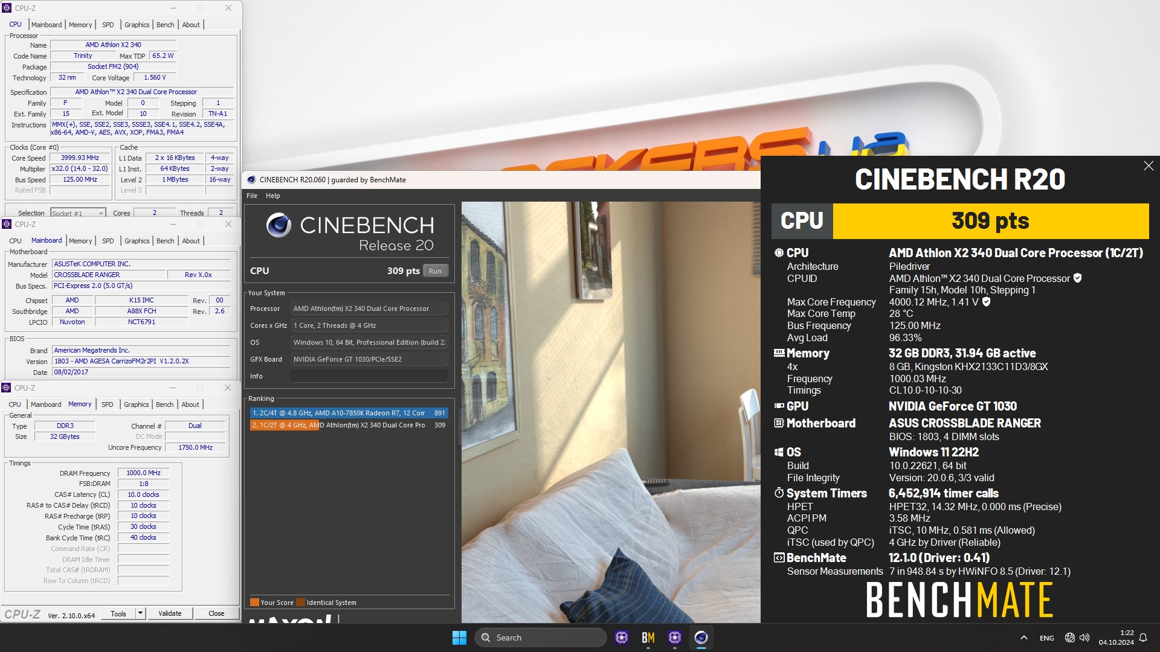Open the Socket #1 selection dropdown

point(78,213)
